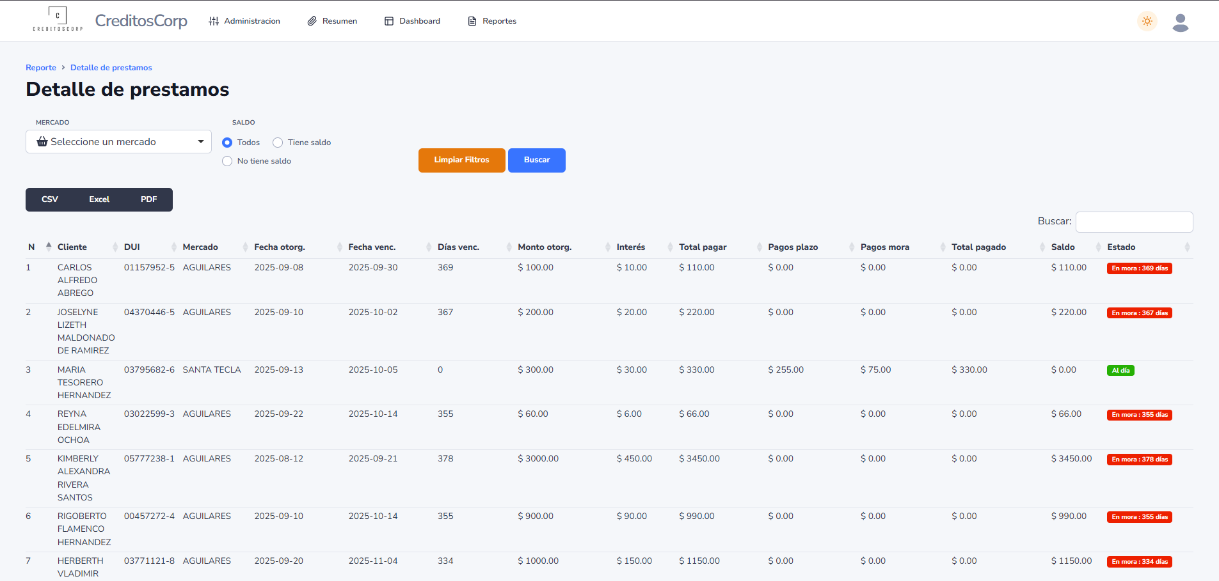Image resolution: width=1219 pixels, height=581 pixels.
Task: Select the No tiene saldo radio option
Action: pos(227,161)
